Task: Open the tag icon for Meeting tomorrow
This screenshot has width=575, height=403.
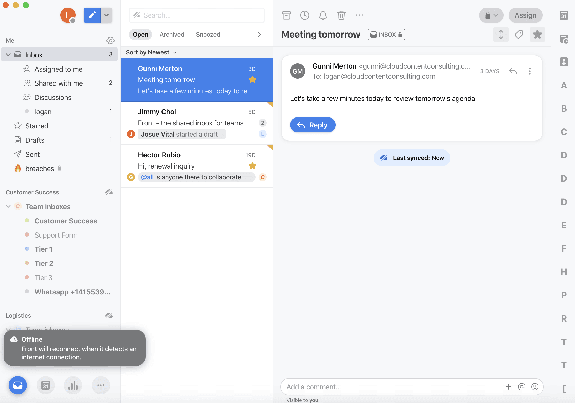Action: tap(519, 35)
